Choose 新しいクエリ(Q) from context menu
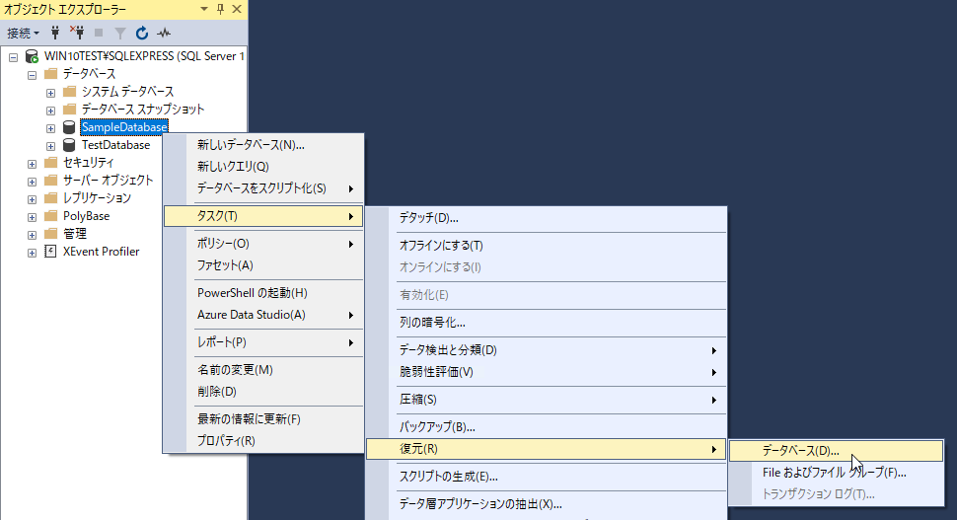 (263, 167)
